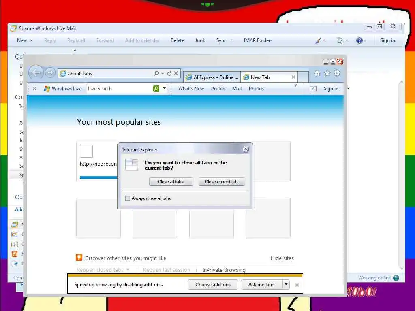The height and width of the screenshot is (311, 415).
Task: Expand the Help icon dropdown arrow in Mail
Action: [365, 40]
